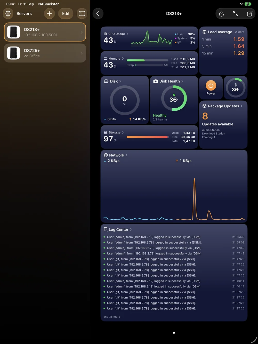258x344 pixels.
Task: Click the Download Station update entry
Action: (214, 134)
